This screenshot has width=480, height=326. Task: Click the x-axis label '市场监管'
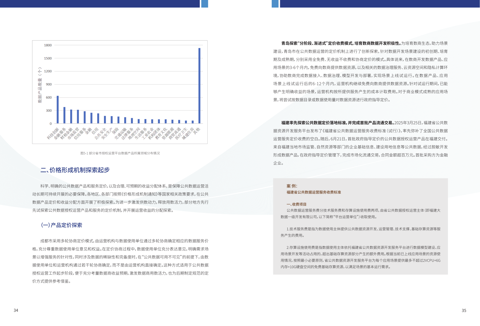[x=73, y=133]
